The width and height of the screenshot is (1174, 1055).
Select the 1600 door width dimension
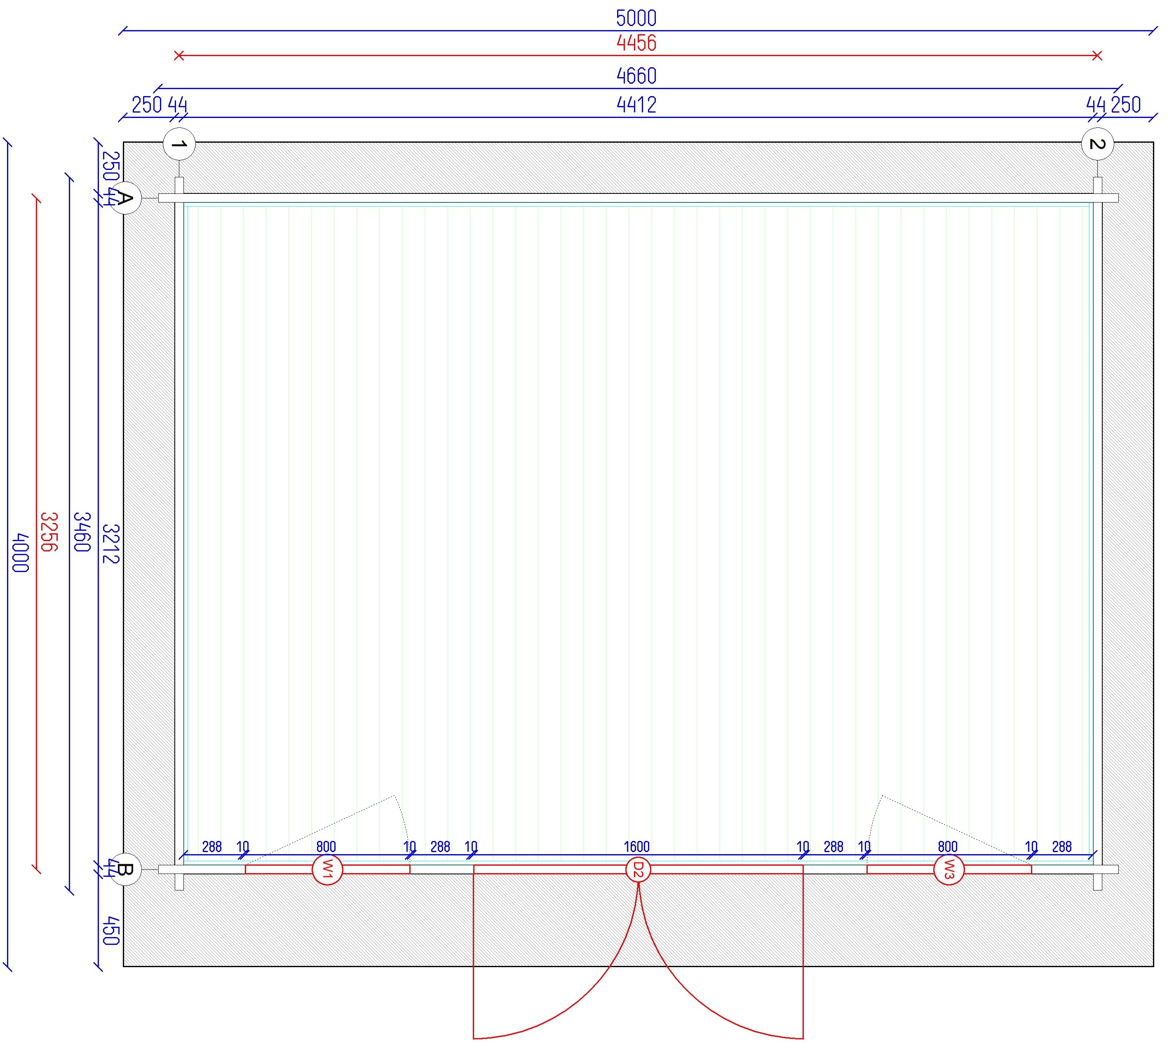(x=636, y=847)
